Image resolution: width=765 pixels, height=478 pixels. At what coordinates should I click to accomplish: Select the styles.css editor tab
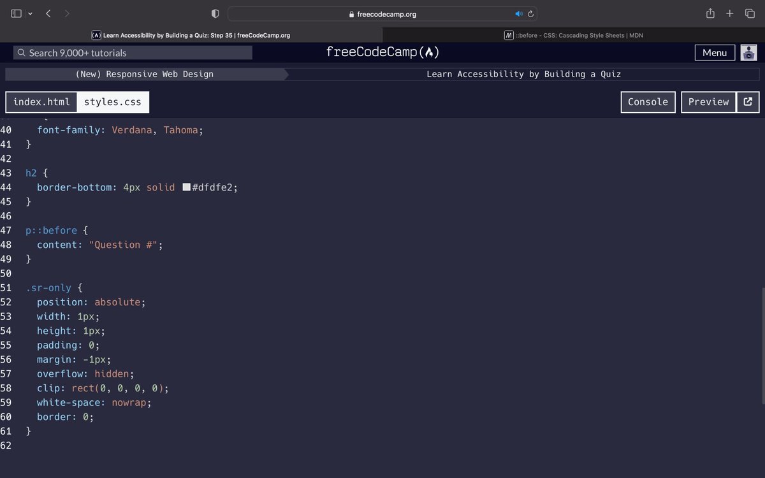113,102
